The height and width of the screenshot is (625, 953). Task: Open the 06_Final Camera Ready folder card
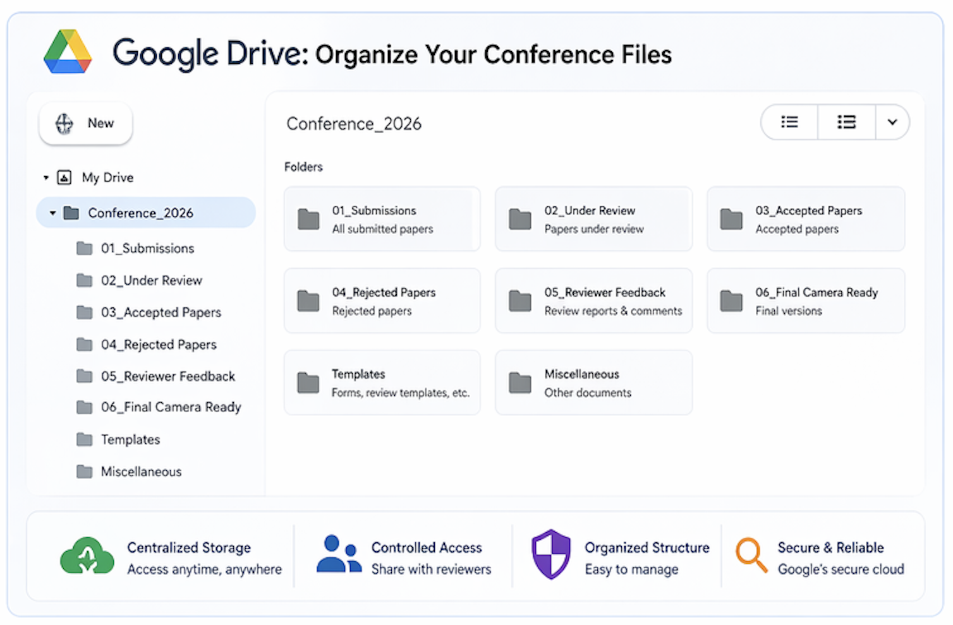click(805, 301)
